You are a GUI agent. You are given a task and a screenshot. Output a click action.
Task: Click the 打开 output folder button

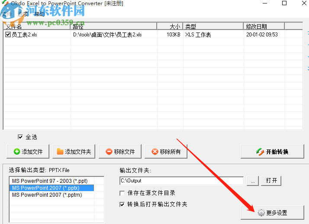[271, 181]
